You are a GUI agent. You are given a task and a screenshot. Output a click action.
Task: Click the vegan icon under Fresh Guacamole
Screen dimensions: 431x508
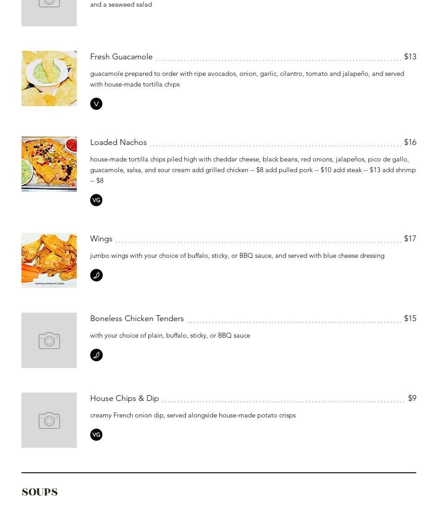(96, 104)
